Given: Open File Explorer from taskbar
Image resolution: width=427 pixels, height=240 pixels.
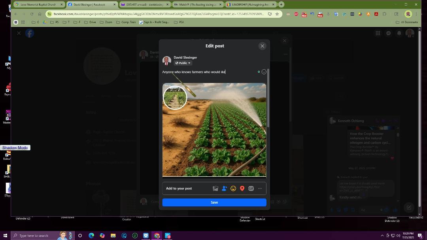Looking at the screenshot, I should (x=113, y=236).
